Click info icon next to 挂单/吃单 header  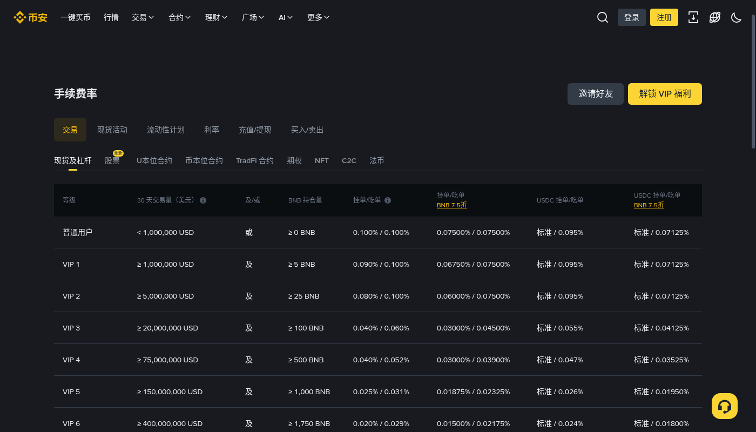point(388,200)
